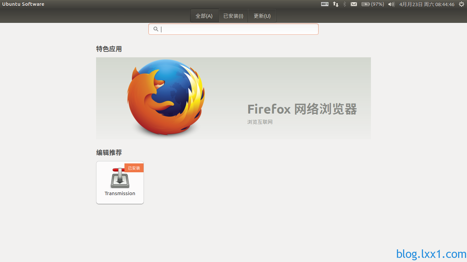Screen dimensions: 467x262
Task: Open the keyboard input indicator
Action: pyautogui.click(x=325, y=4)
